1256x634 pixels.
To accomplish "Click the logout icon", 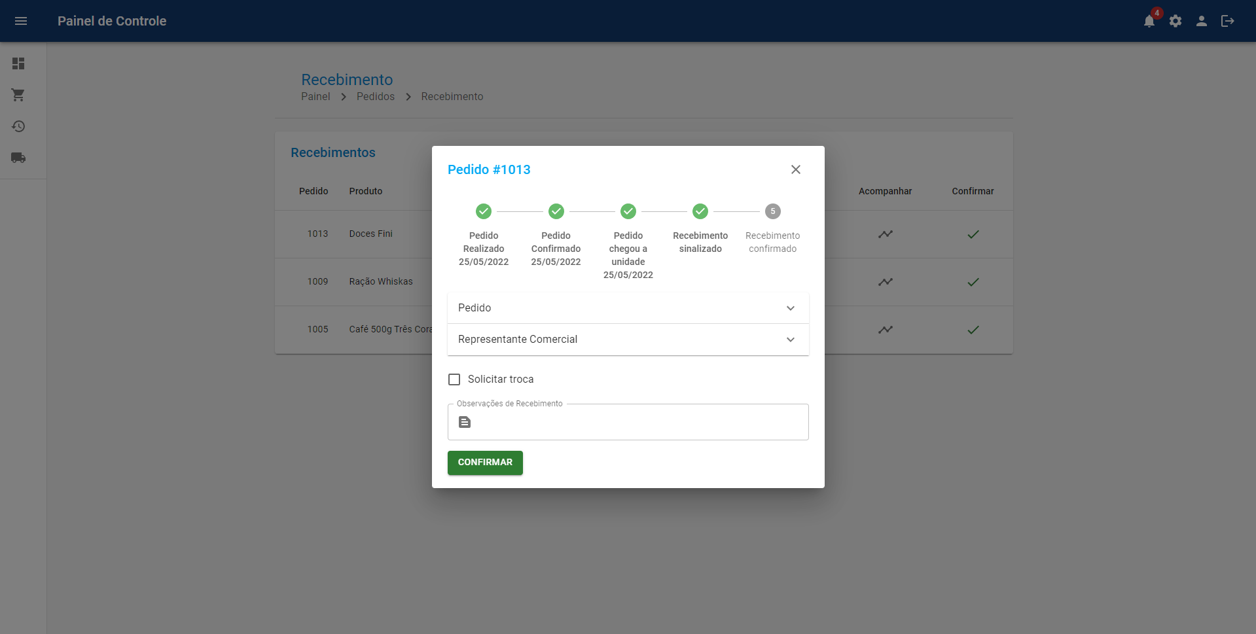I will pyautogui.click(x=1228, y=21).
